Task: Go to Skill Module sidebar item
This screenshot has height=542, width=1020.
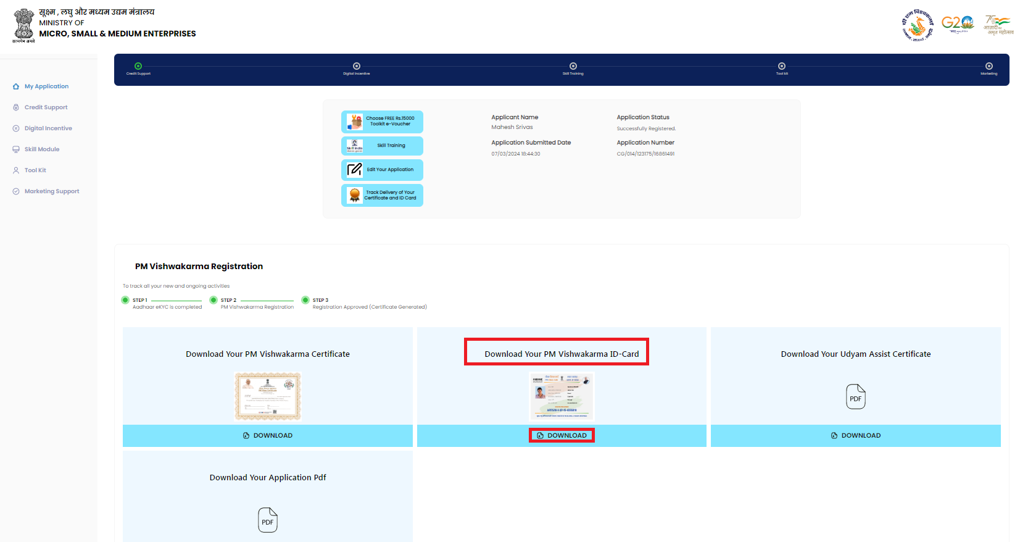Action: [42, 149]
